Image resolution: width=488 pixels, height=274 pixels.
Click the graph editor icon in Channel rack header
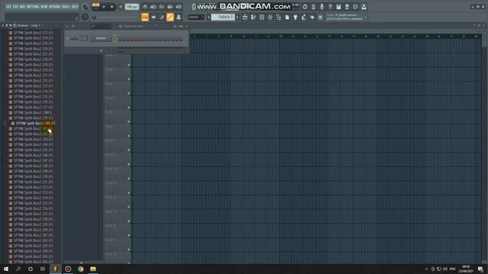175,27
